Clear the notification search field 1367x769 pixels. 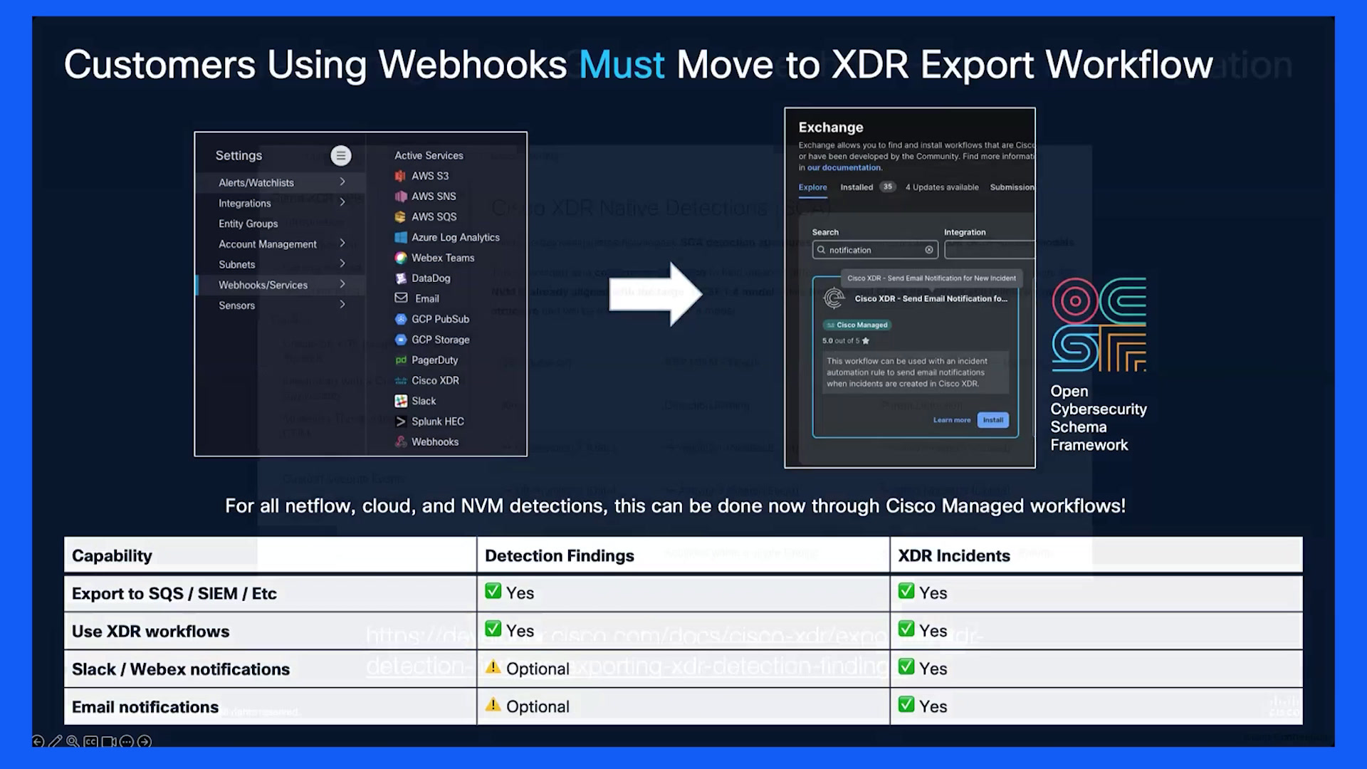pos(929,250)
